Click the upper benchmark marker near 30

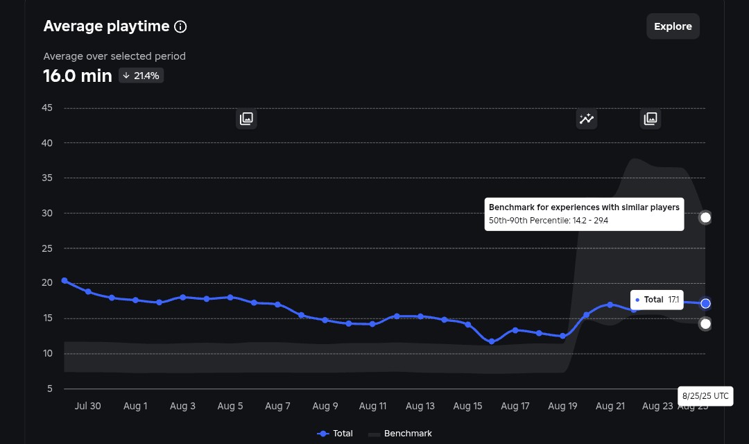[705, 217]
